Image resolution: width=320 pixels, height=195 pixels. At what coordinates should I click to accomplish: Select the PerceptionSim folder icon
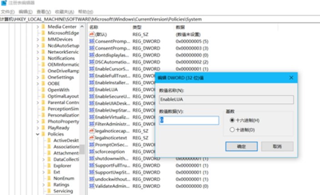pos(43,109)
